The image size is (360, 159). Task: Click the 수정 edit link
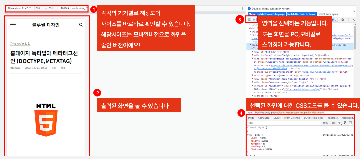click(x=54, y=68)
